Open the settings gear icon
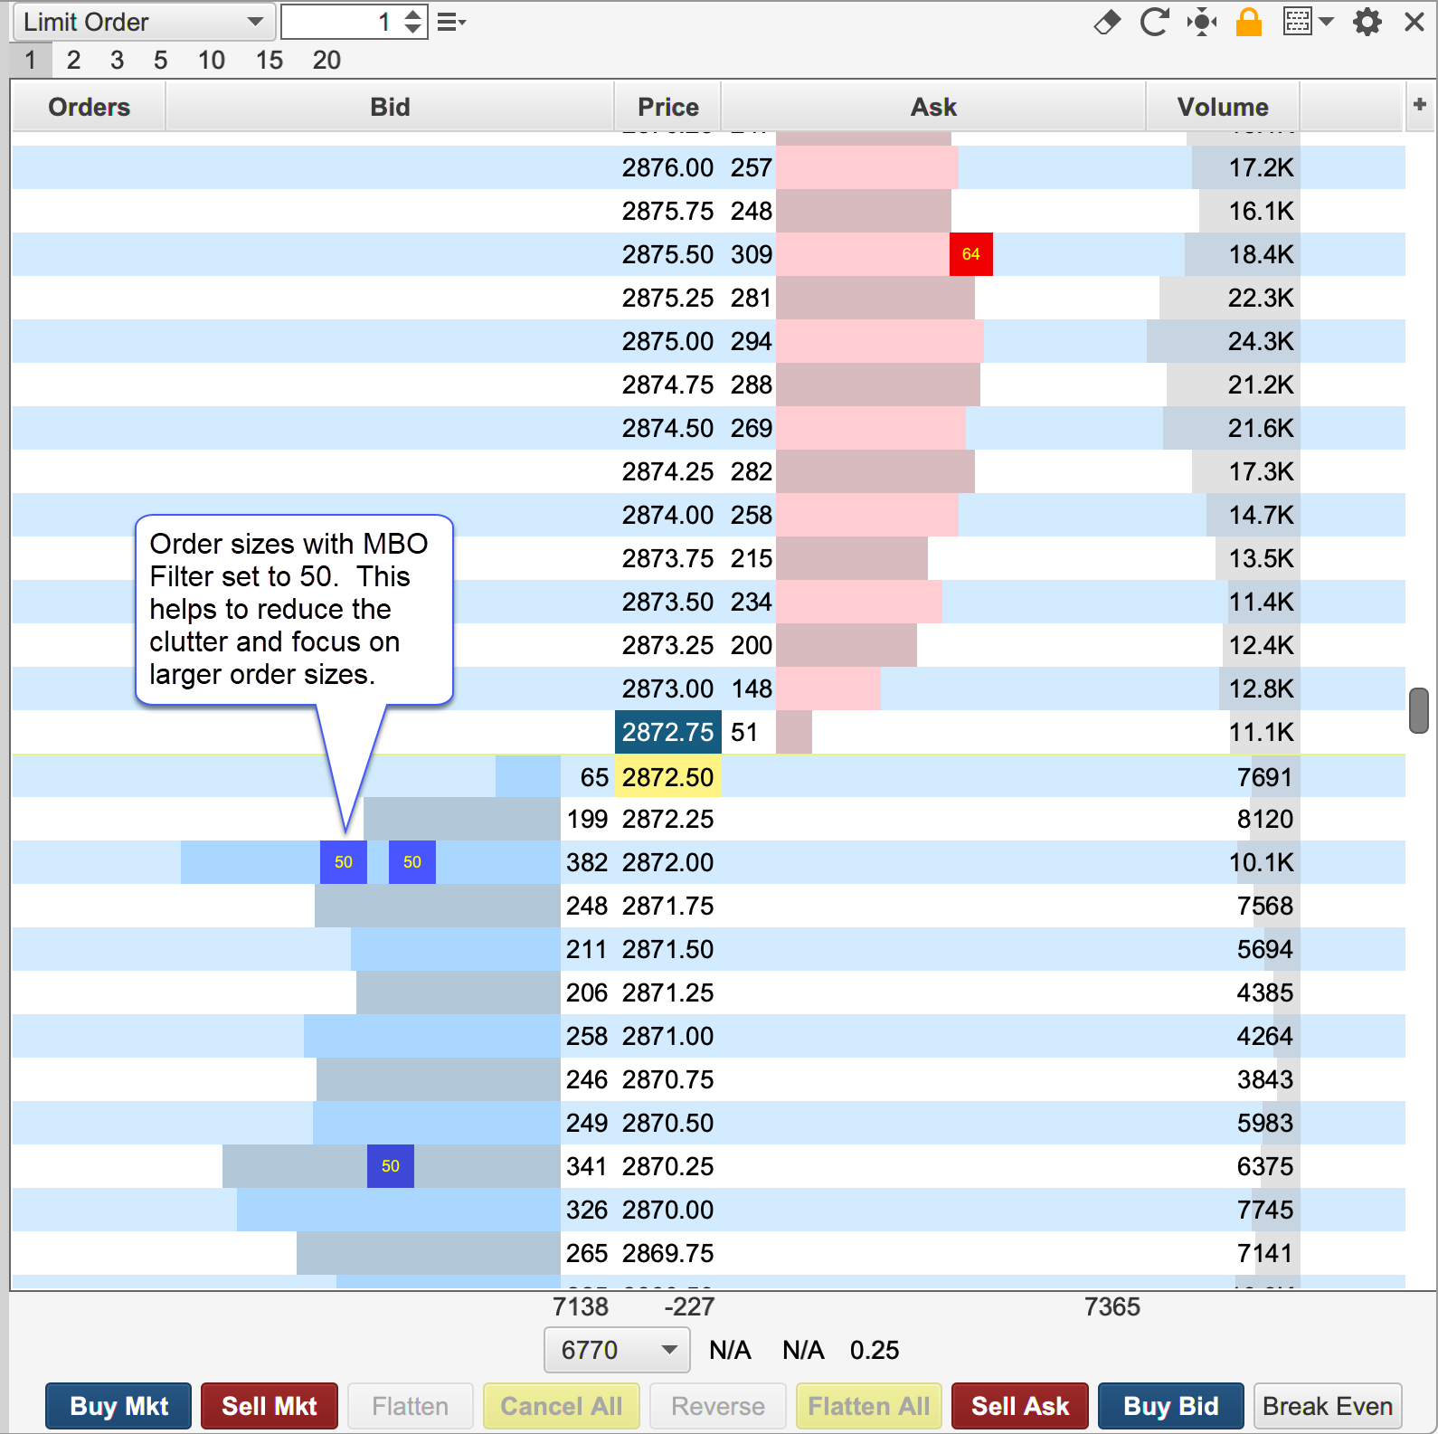Viewport: 1438px width, 1434px height. coord(1367,22)
